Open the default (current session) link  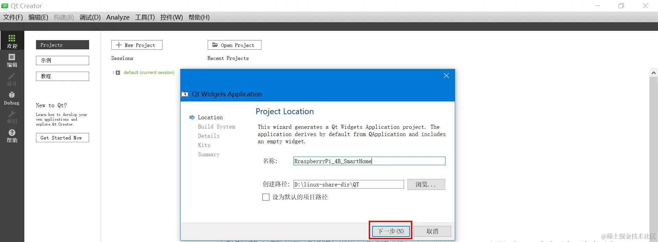coord(149,73)
